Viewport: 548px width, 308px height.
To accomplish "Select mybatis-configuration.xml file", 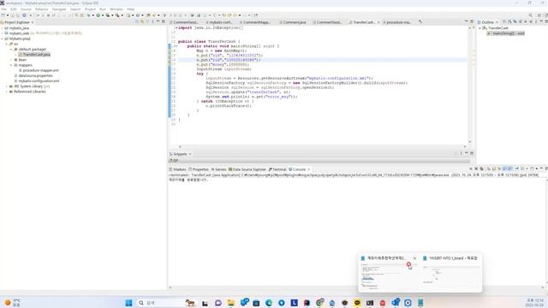I will [x=36, y=80].
